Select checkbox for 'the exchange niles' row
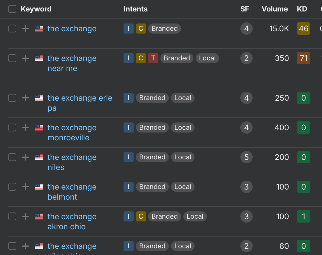Screen dimensions: 322x255 (12, 157)
